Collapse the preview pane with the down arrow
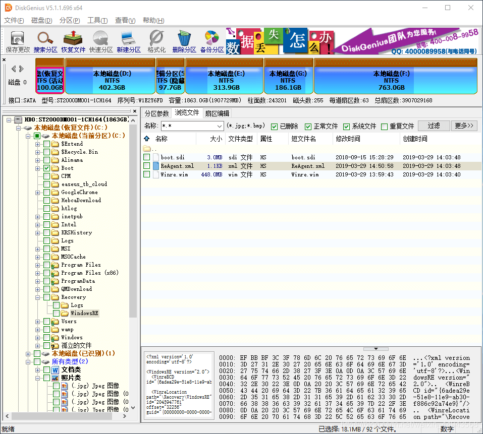 (376, 349)
